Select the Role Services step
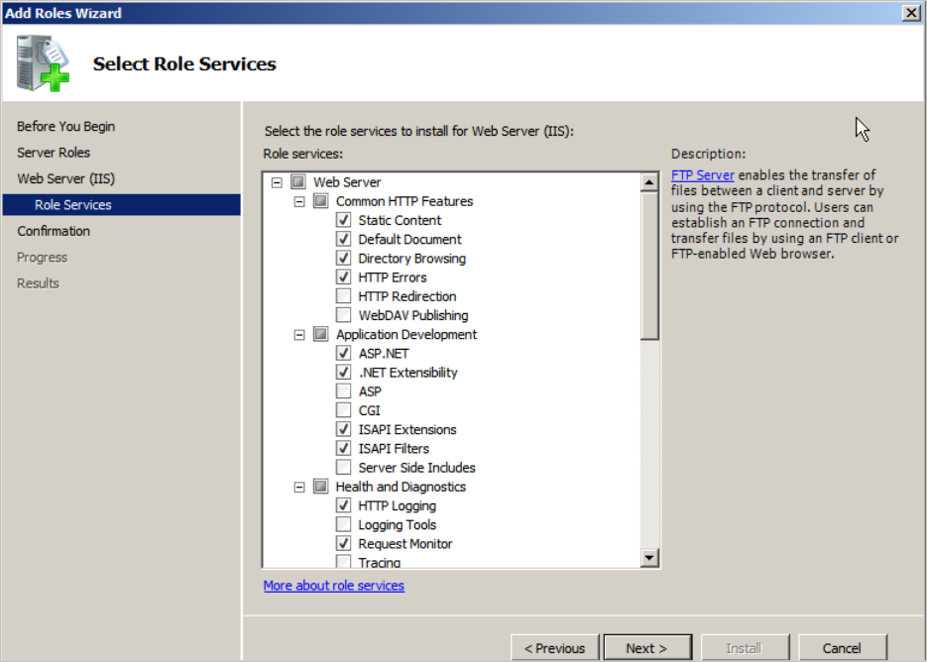927x662 pixels. click(122, 204)
